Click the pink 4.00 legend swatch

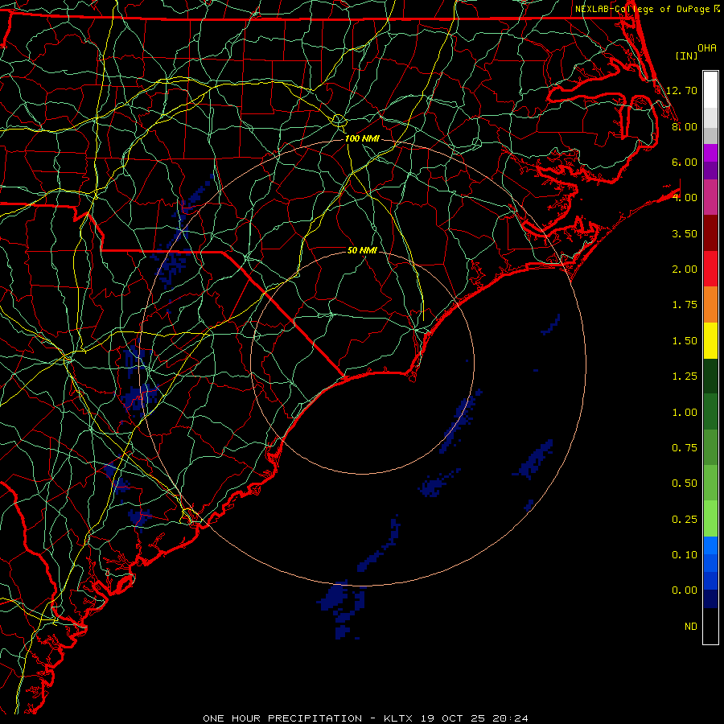[x=710, y=197]
